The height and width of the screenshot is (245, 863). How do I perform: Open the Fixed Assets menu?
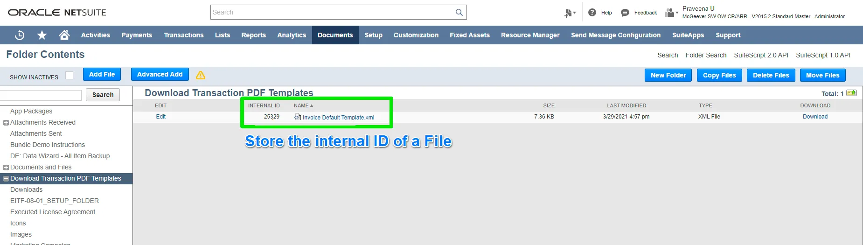[470, 35]
